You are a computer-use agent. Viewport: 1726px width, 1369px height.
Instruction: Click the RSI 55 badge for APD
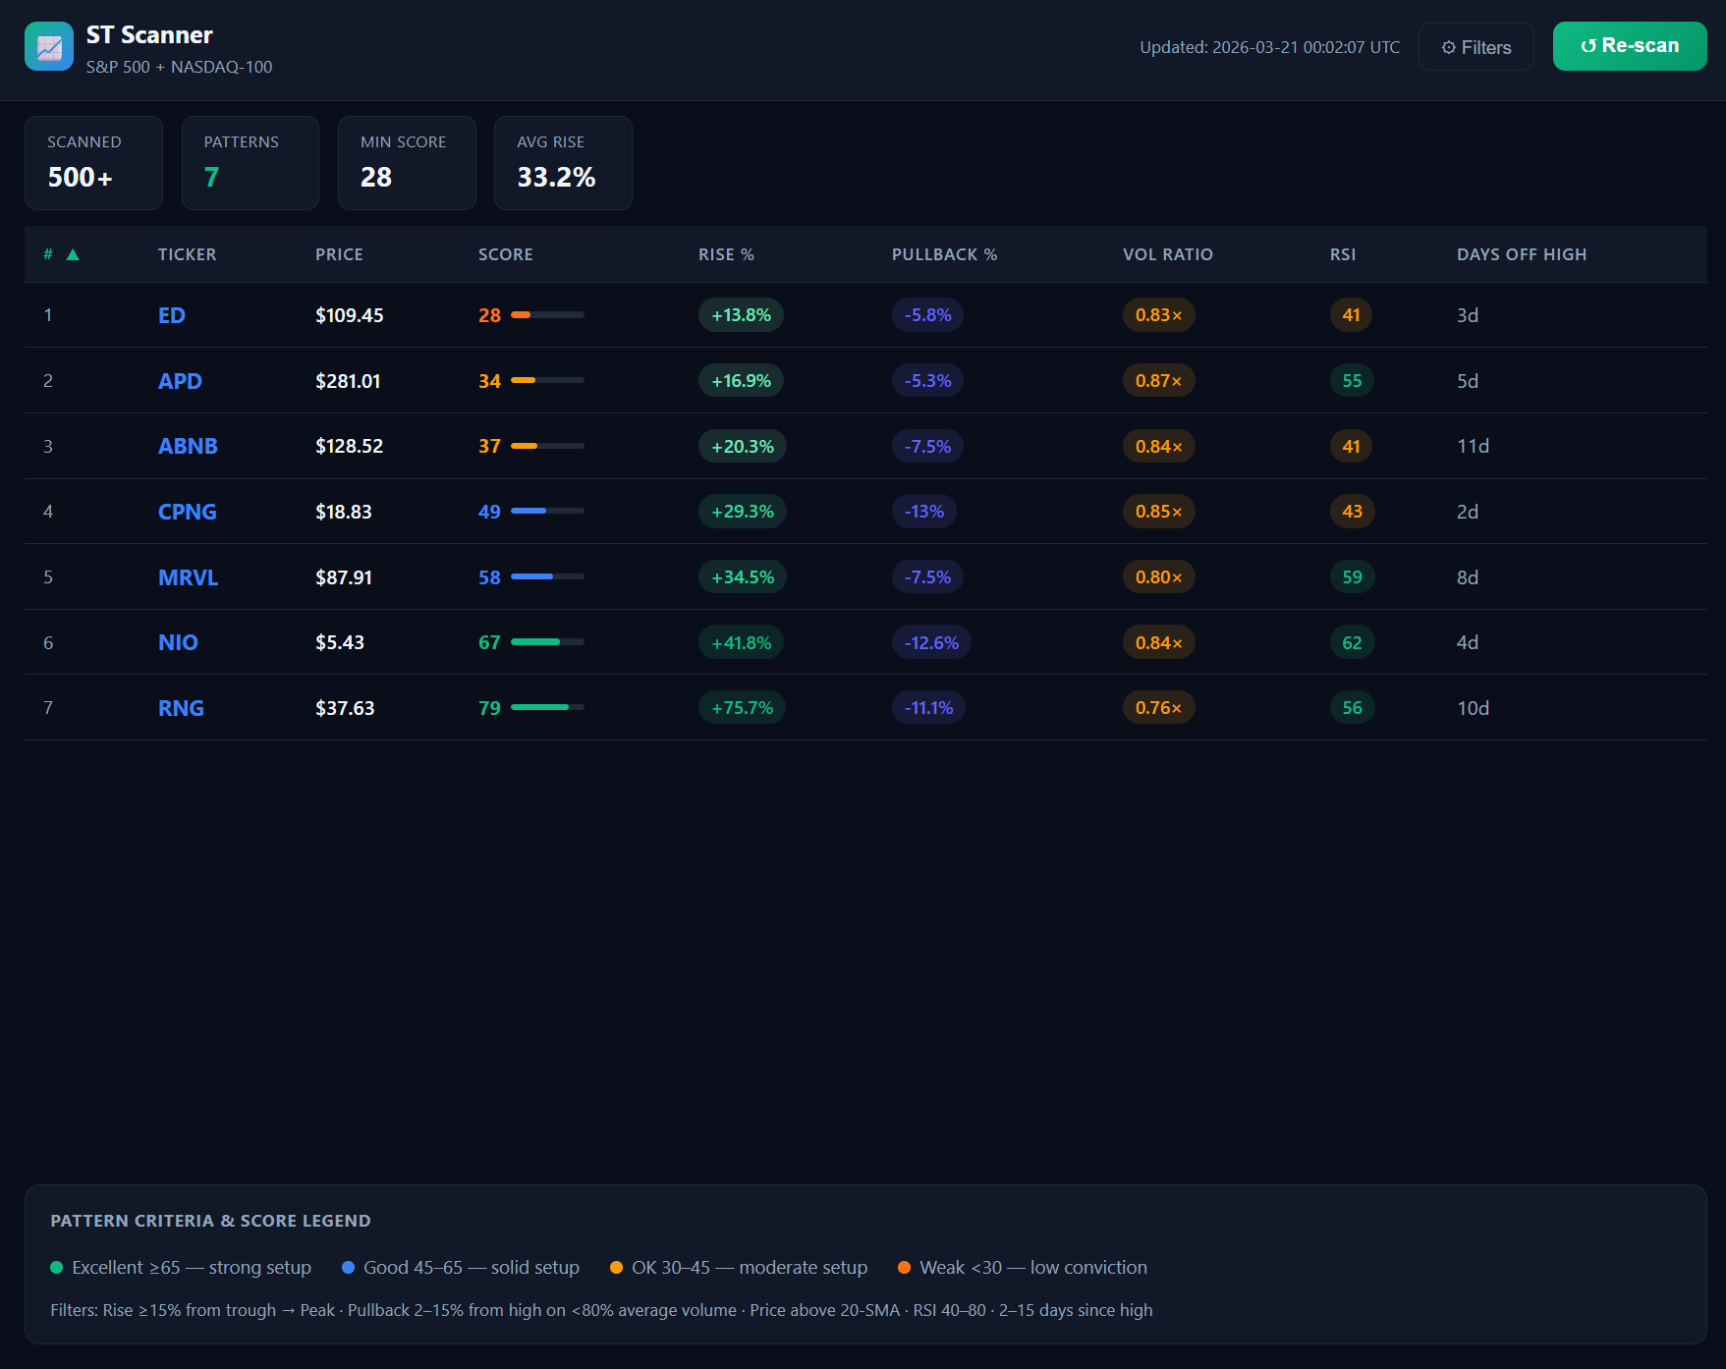[1352, 381]
